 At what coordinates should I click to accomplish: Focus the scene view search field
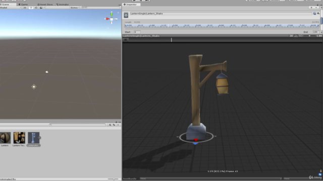100,8
